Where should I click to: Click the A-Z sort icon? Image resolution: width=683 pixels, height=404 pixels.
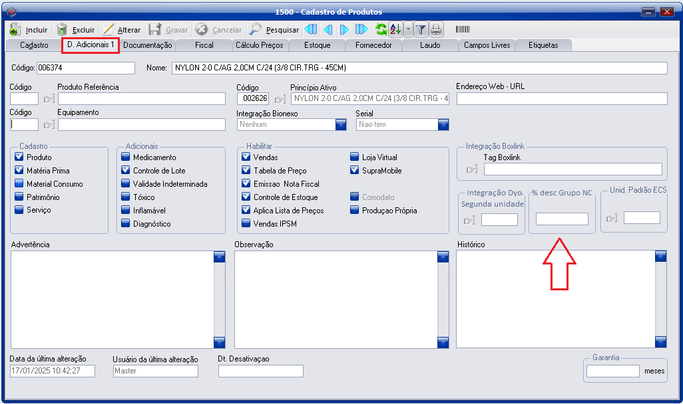click(395, 29)
